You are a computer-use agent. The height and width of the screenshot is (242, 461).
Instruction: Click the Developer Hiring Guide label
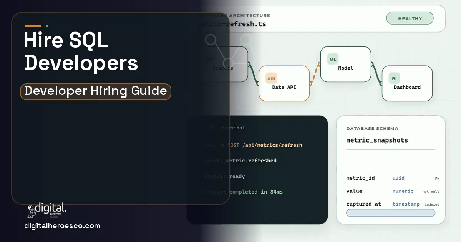point(95,91)
